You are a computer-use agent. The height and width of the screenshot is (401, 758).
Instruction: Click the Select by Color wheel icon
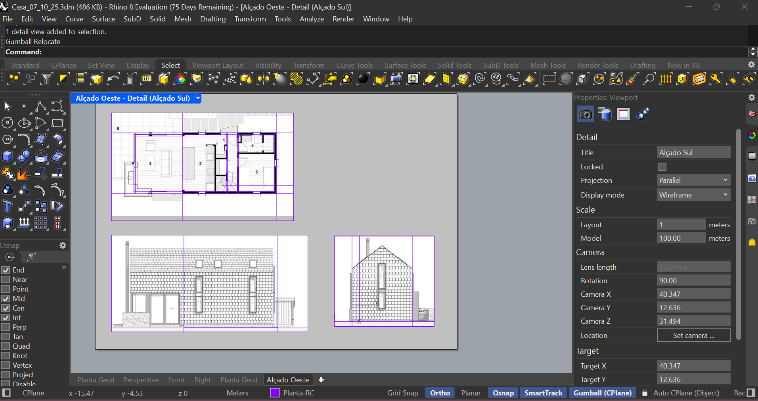click(180, 79)
